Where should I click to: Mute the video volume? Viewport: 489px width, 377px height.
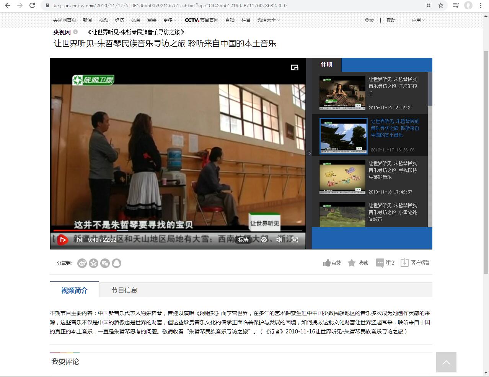tap(279, 240)
